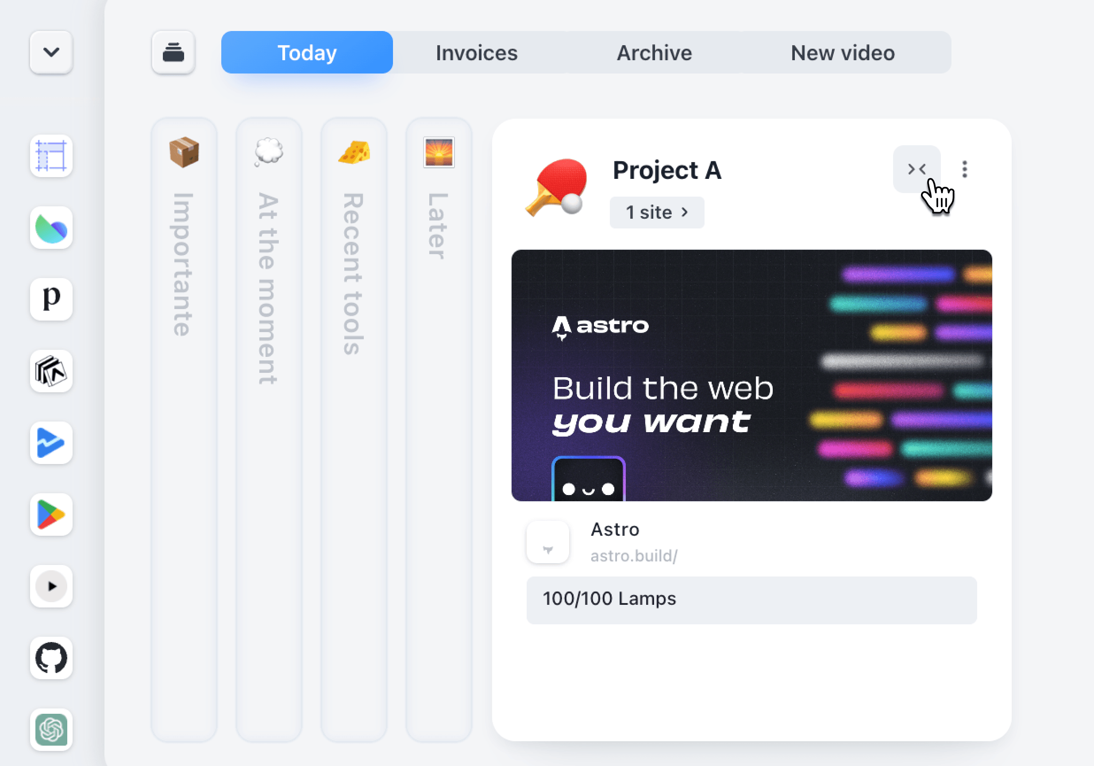Click the Astro site name
Viewport: 1094px width, 766px height.
[615, 529]
